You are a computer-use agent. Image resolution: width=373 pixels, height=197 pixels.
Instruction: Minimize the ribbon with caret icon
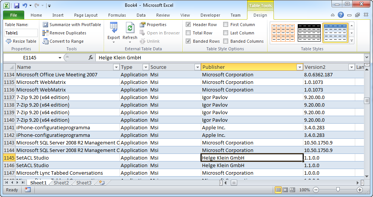point(333,15)
